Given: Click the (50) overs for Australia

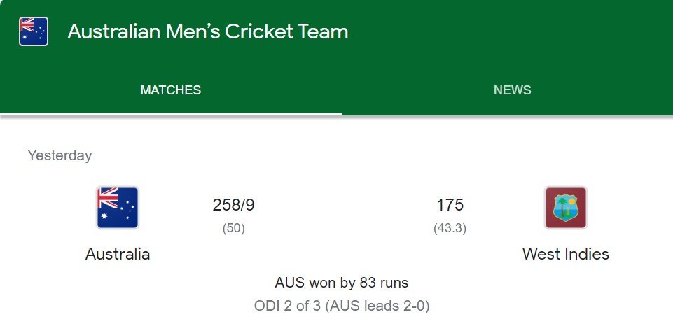Looking at the screenshot, I should [233, 229].
